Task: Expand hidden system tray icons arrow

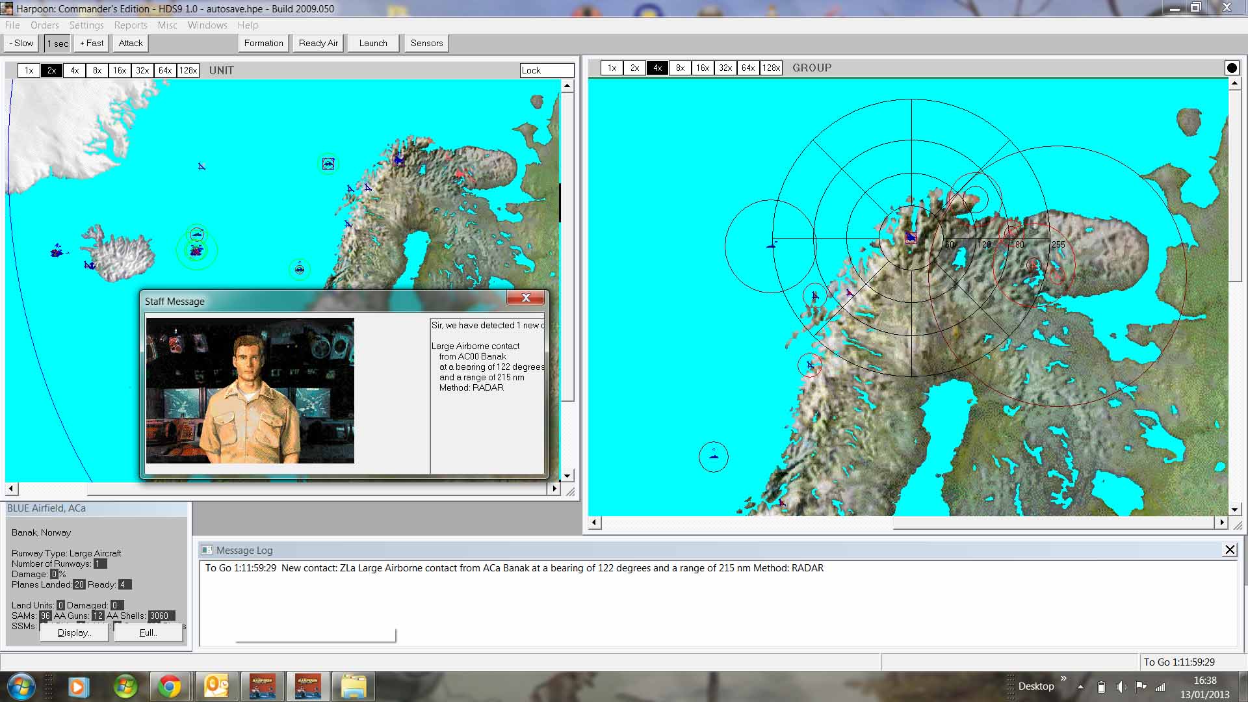Action: [x=1080, y=686]
